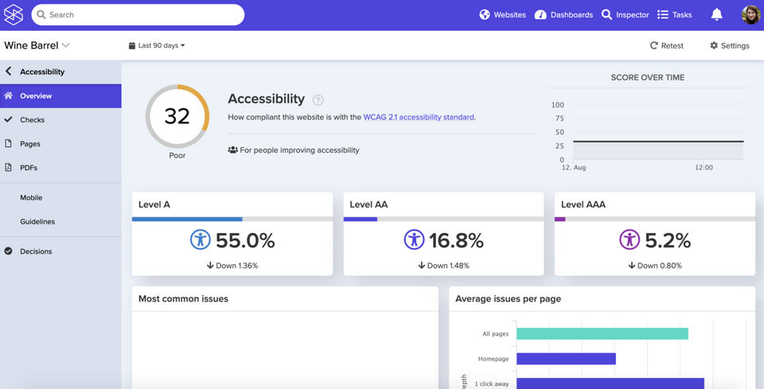Open the Wine Barrel website dropdown

[37, 45]
